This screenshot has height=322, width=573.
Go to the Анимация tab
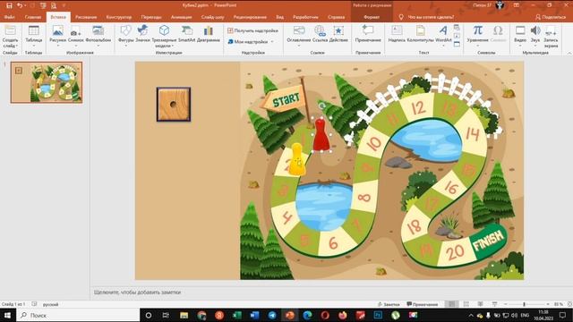[x=181, y=17]
